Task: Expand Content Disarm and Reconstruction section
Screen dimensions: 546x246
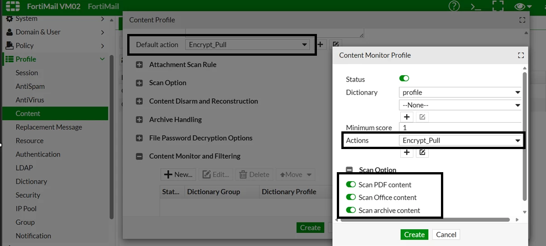Action: pyautogui.click(x=139, y=101)
